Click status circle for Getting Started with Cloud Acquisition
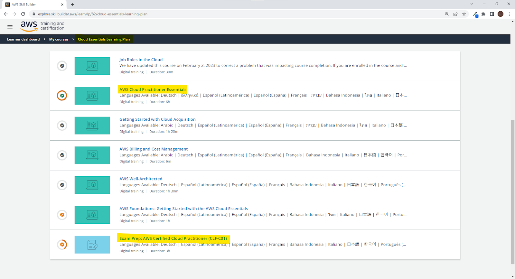This screenshot has width=515, height=279. 62,126
